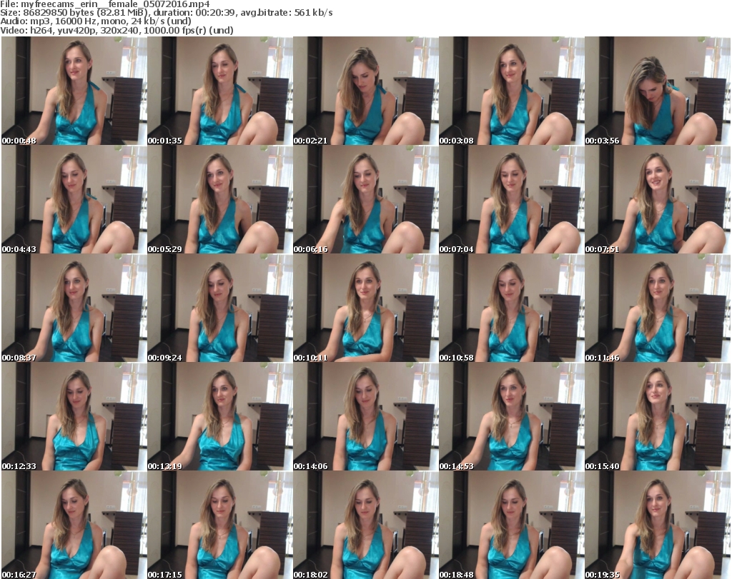This screenshot has width=732, height=579.
Task: Click the 00:08:37 video frame
Action: [x=74, y=308]
